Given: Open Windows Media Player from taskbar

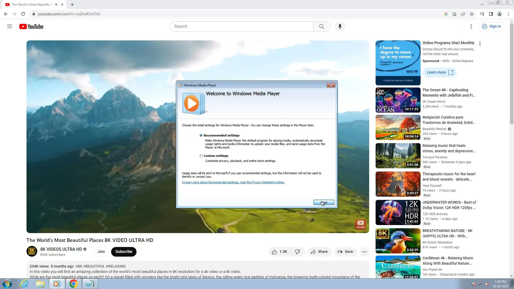Looking at the screenshot, I should [x=56, y=284].
